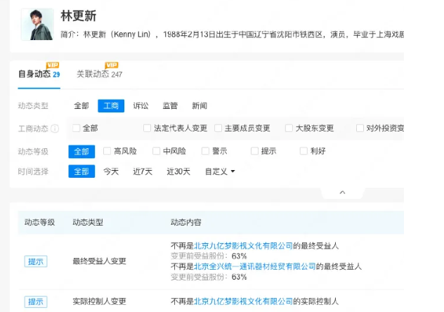The image size is (444, 312).
Task: Filter by 近30天 time range
Action: pyautogui.click(x=178, y=171)
